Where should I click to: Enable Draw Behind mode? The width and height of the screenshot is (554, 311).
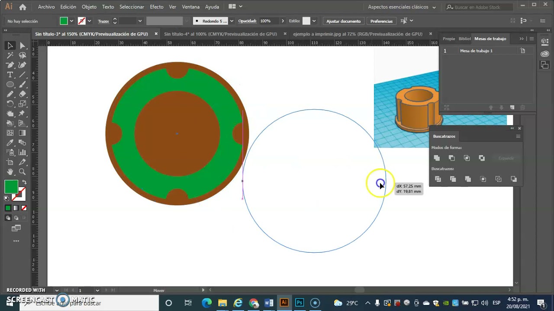16,218
